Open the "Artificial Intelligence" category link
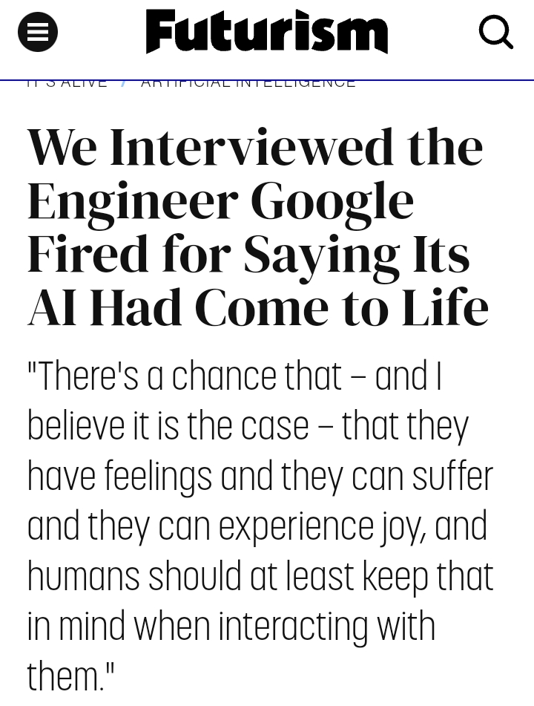The image size is (534, 706). click(x=248, y=84)
